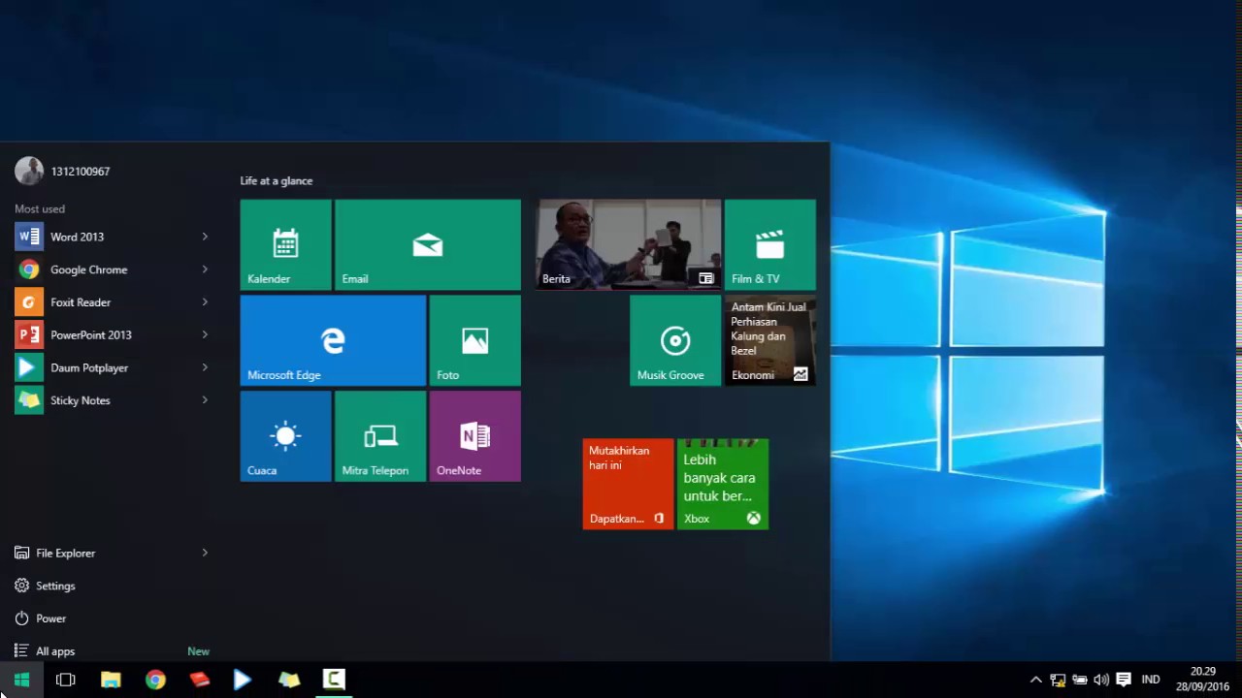1242x698 pixels.
Task: Click the Life at a glance heading
Action: (x=277, y=181)
